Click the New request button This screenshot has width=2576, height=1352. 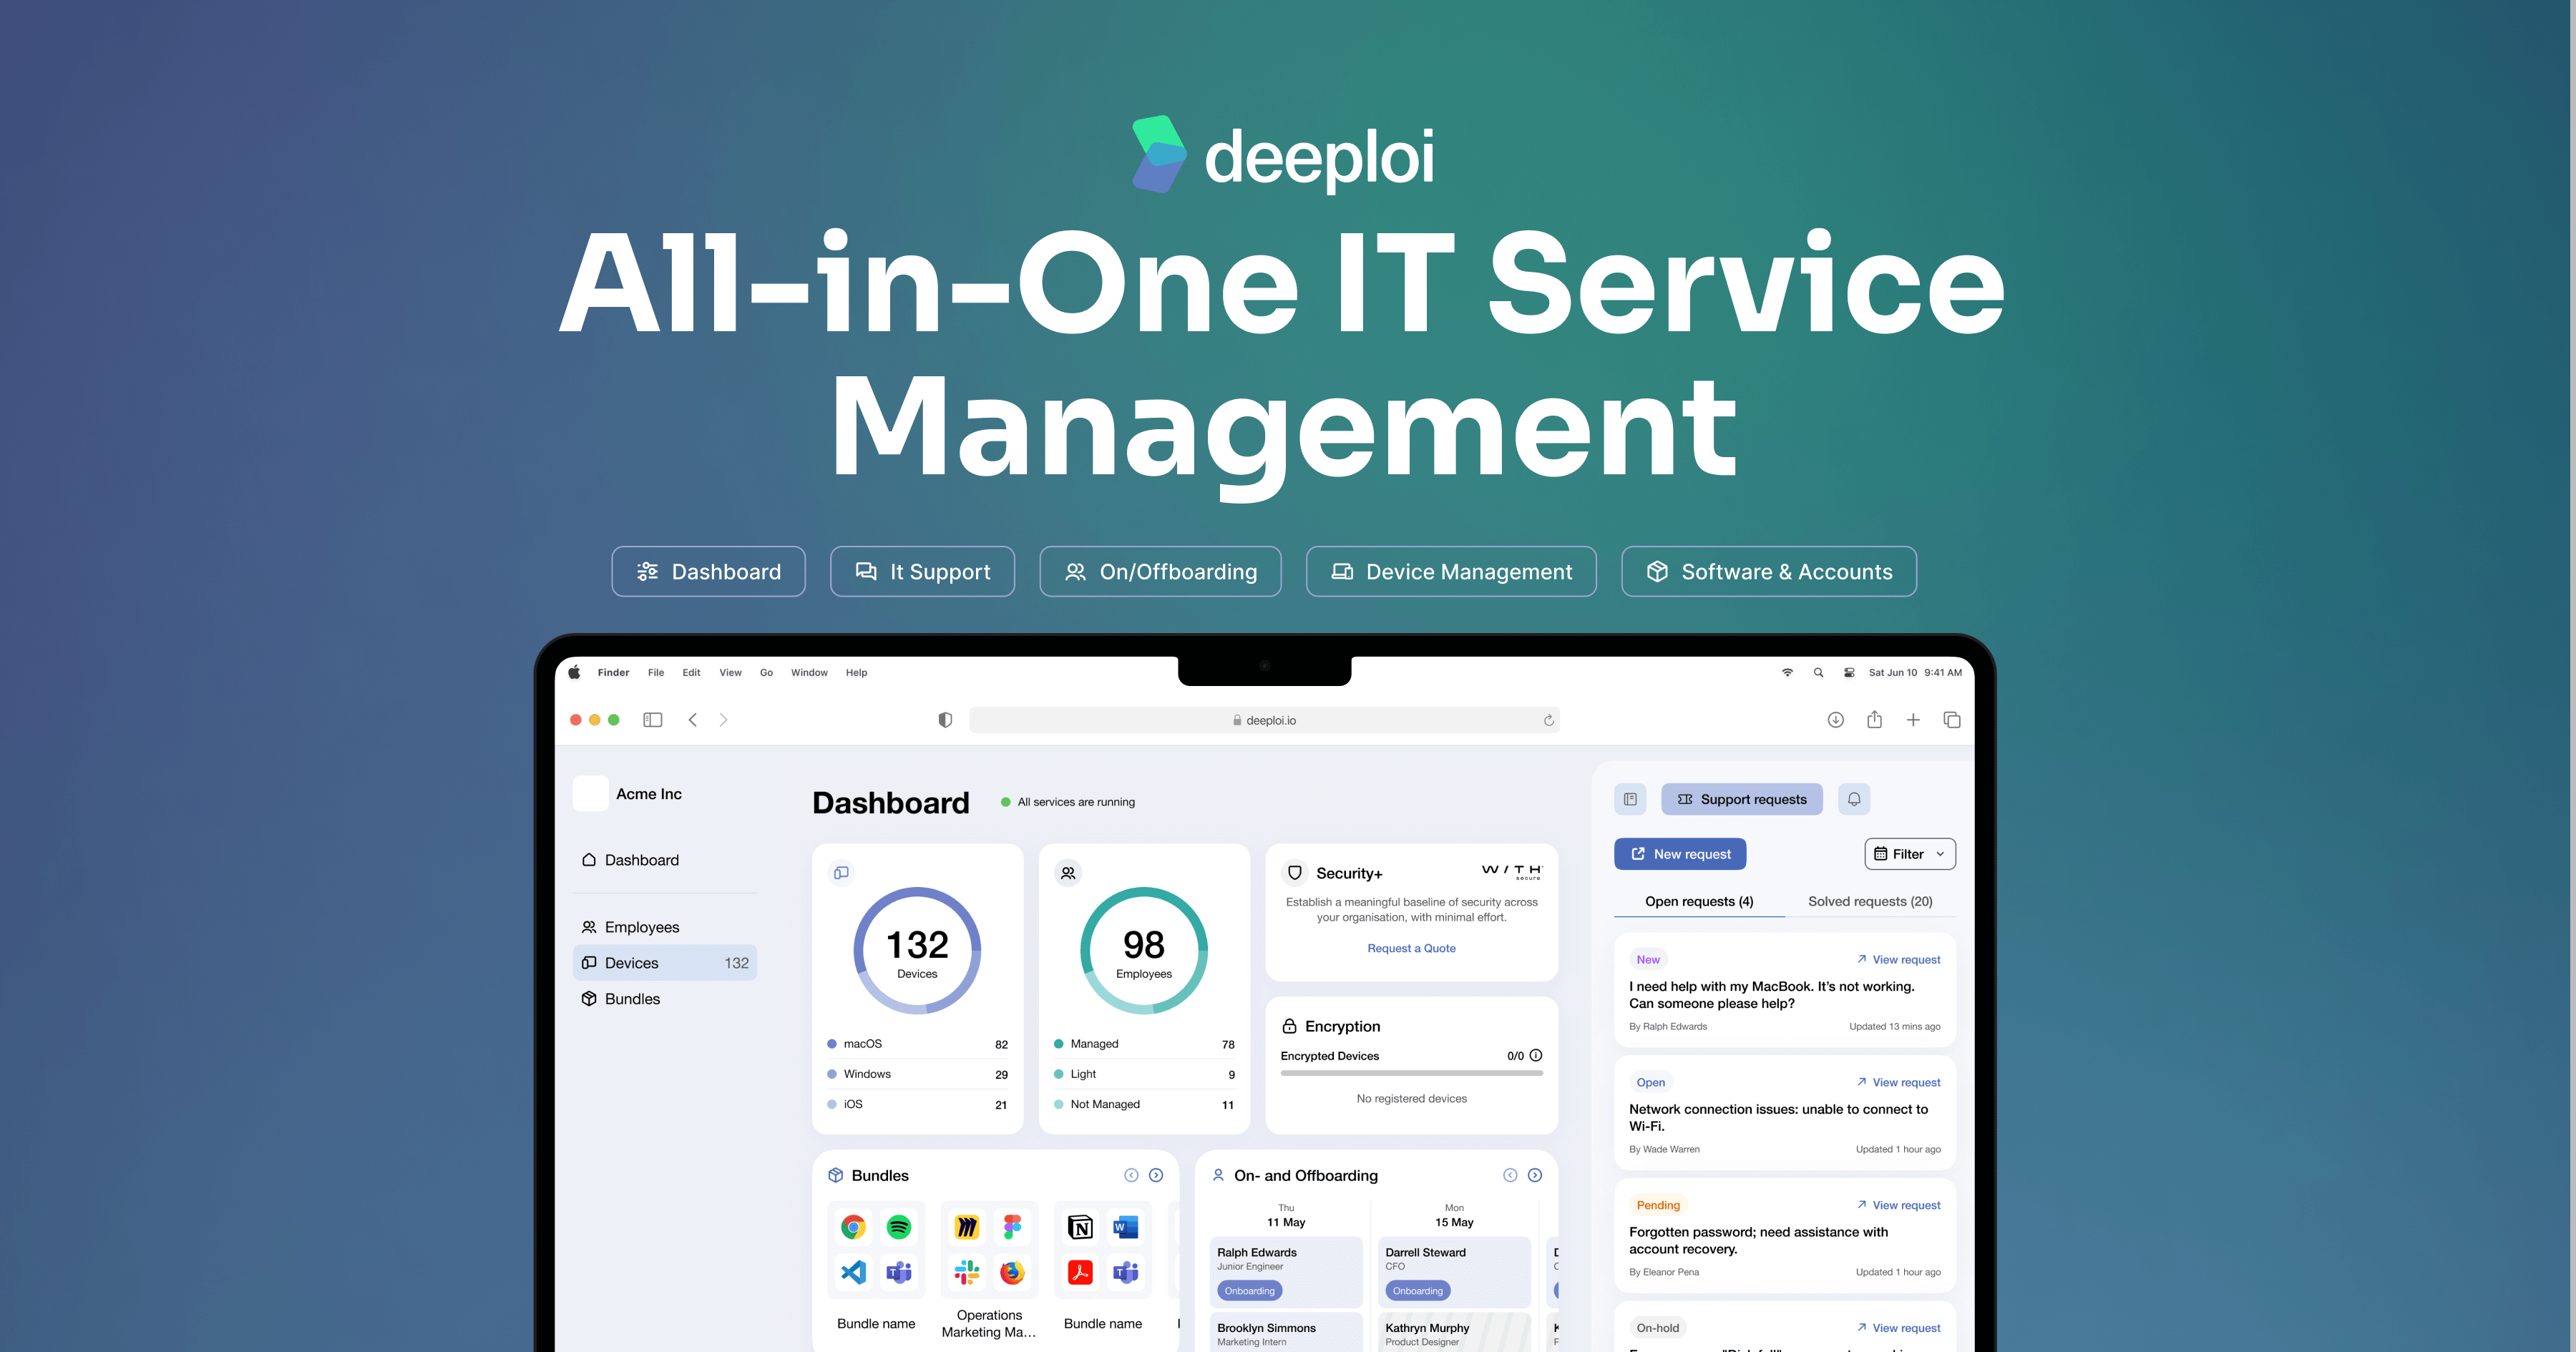pyautogui.click(x=1680, y=854)
